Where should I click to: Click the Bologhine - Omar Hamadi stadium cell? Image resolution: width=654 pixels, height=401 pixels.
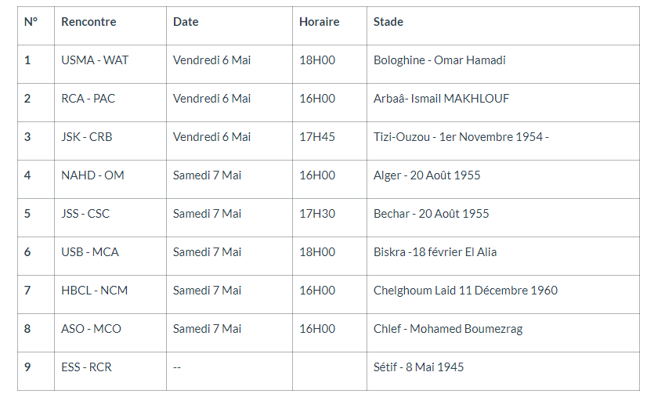pyautogui.click(x=439, y=60)
